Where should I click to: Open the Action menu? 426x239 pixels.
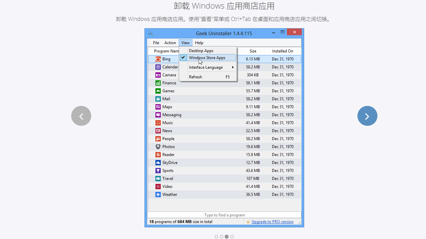pos(170,42)
